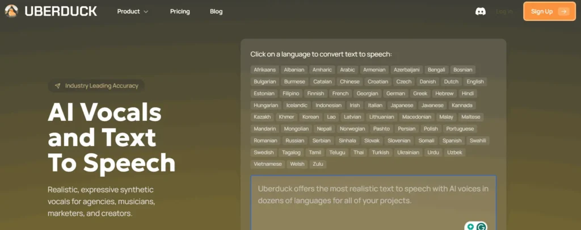The width and height of the screenshot is (581, 230).
Task: Select the Dutch chip
Action: click(x=451, y=82)
